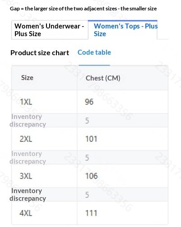Screen dimensions: 181x227
Task: Click gap value 5 between 1XL and 2XL
Action: [87, 121]
